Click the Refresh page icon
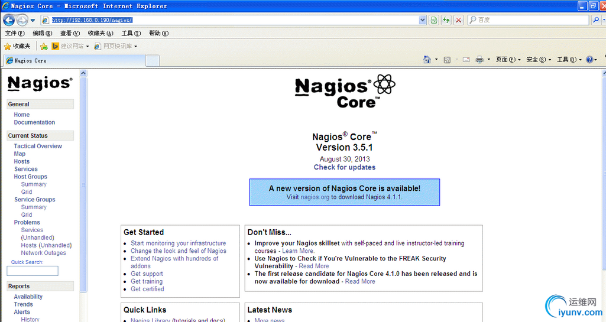The height and width of the screenshot is (322, 606). pyautogui.click(x=446, y=20)
